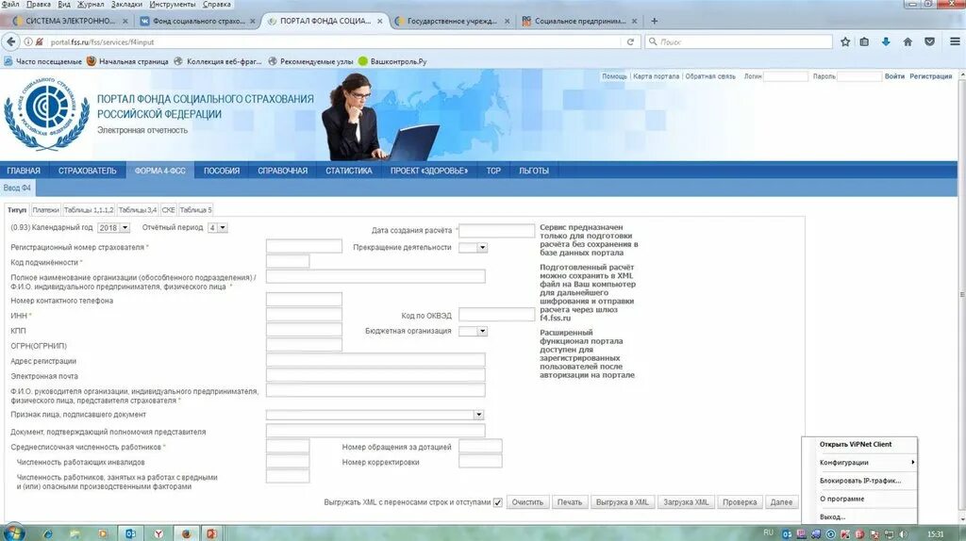Open the Firefox hamburger menu

click(955, 41)
